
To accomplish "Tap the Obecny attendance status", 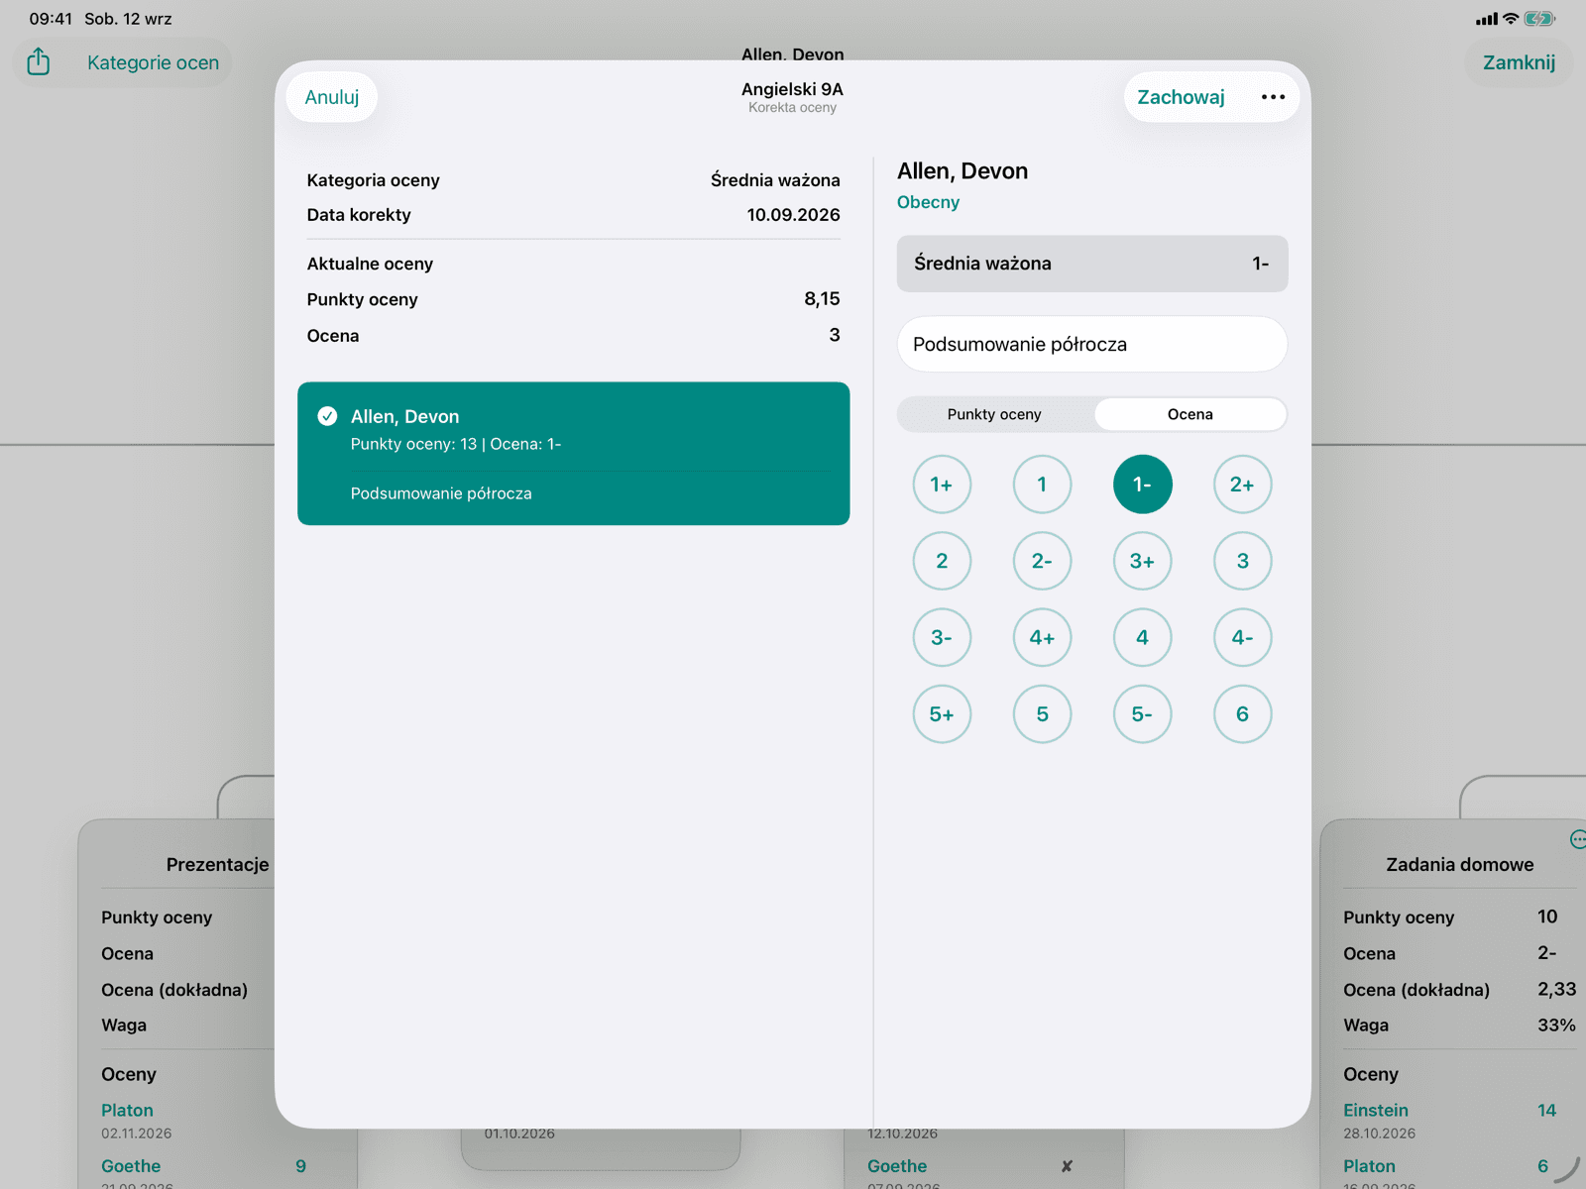I will point(928,202).
